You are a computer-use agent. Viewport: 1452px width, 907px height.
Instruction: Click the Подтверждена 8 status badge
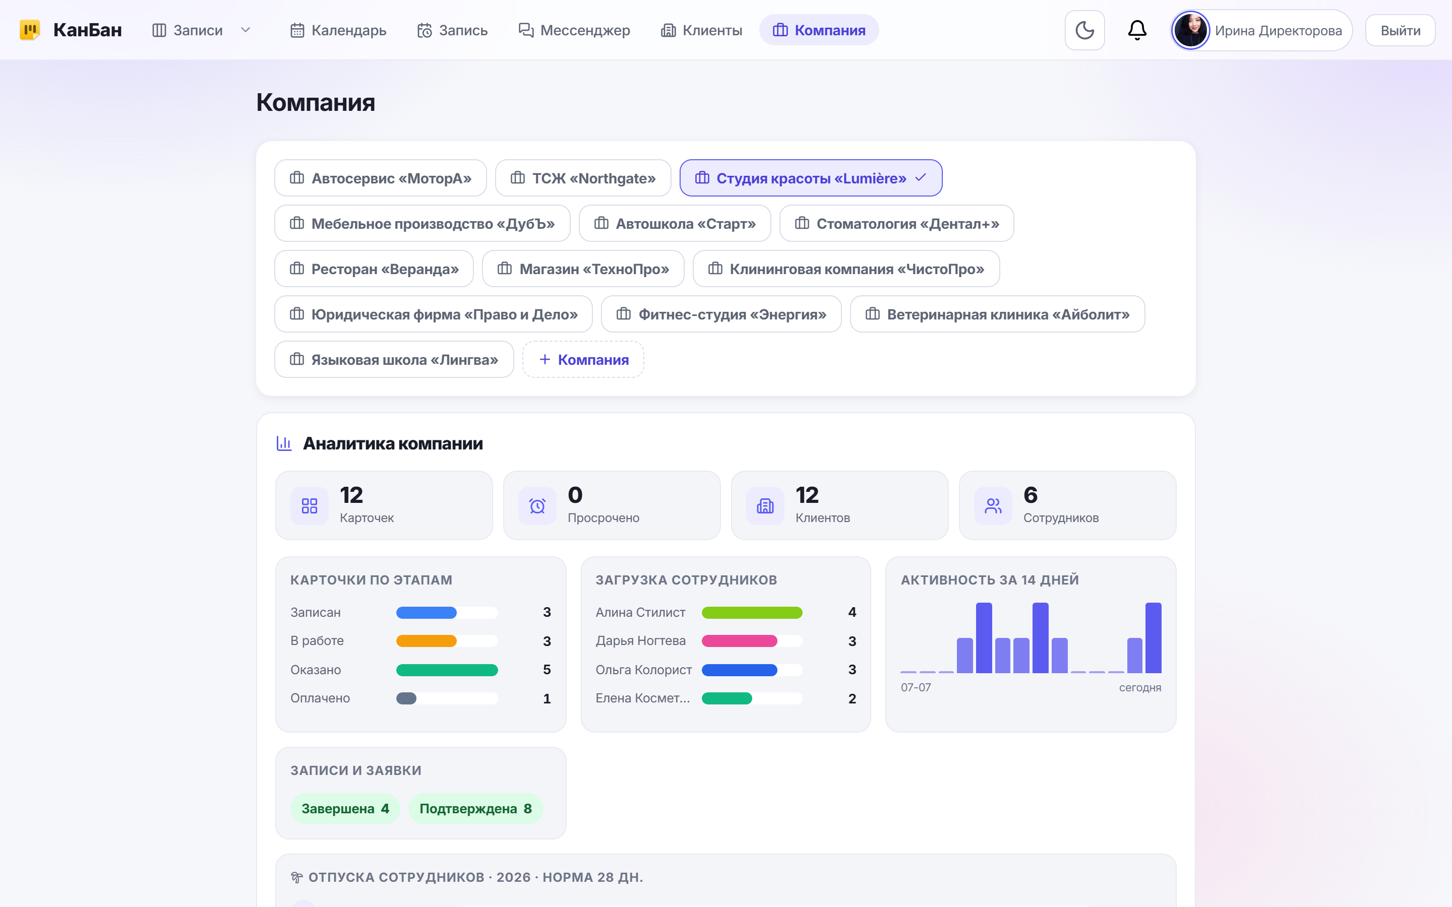point(475,809)
